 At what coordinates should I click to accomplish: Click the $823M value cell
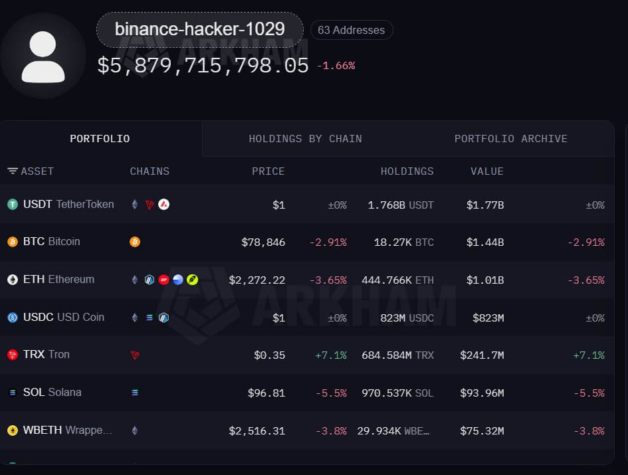coord(488,318)
